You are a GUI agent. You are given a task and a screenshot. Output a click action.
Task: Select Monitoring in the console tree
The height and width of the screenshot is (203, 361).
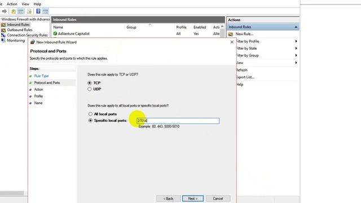tap(16, 41)
